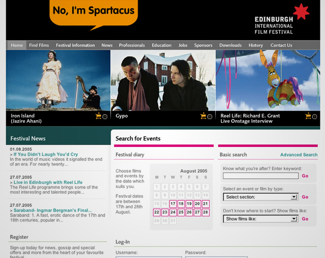
Task: Select August 23 in the calendar
Action: point(165,212)
